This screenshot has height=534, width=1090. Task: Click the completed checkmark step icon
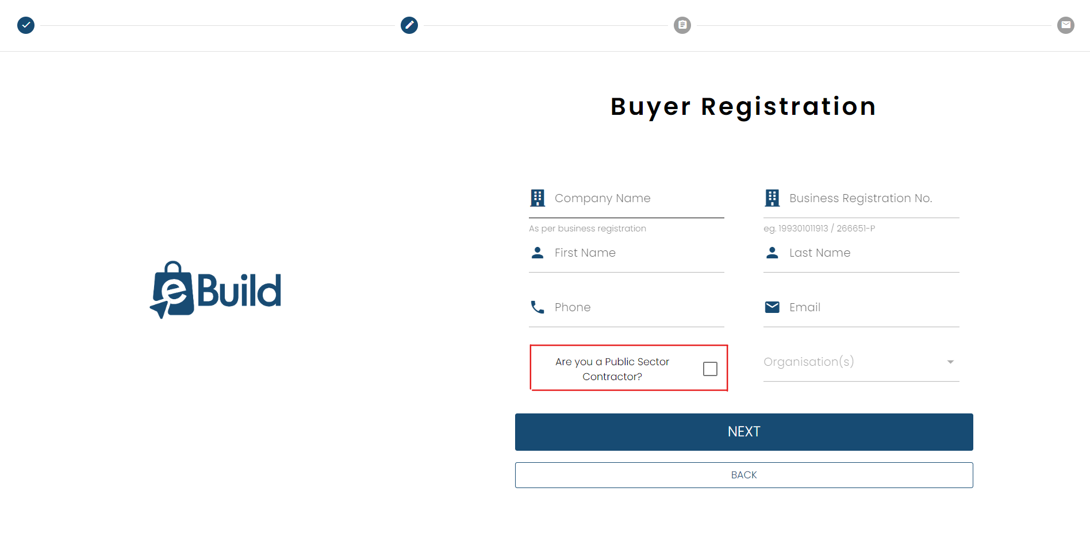[x=26, y=25]
